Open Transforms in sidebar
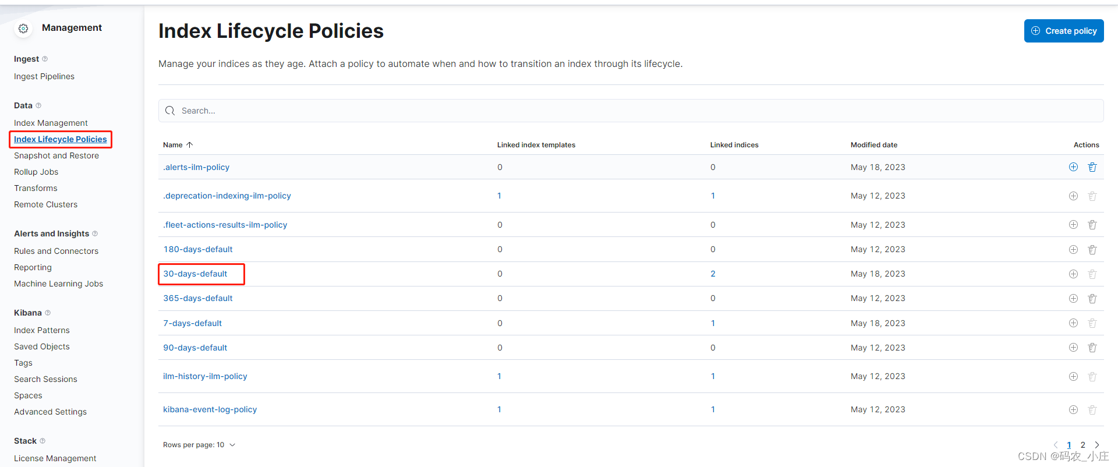This screenshot has width=1118, height=467. [36, 188]
